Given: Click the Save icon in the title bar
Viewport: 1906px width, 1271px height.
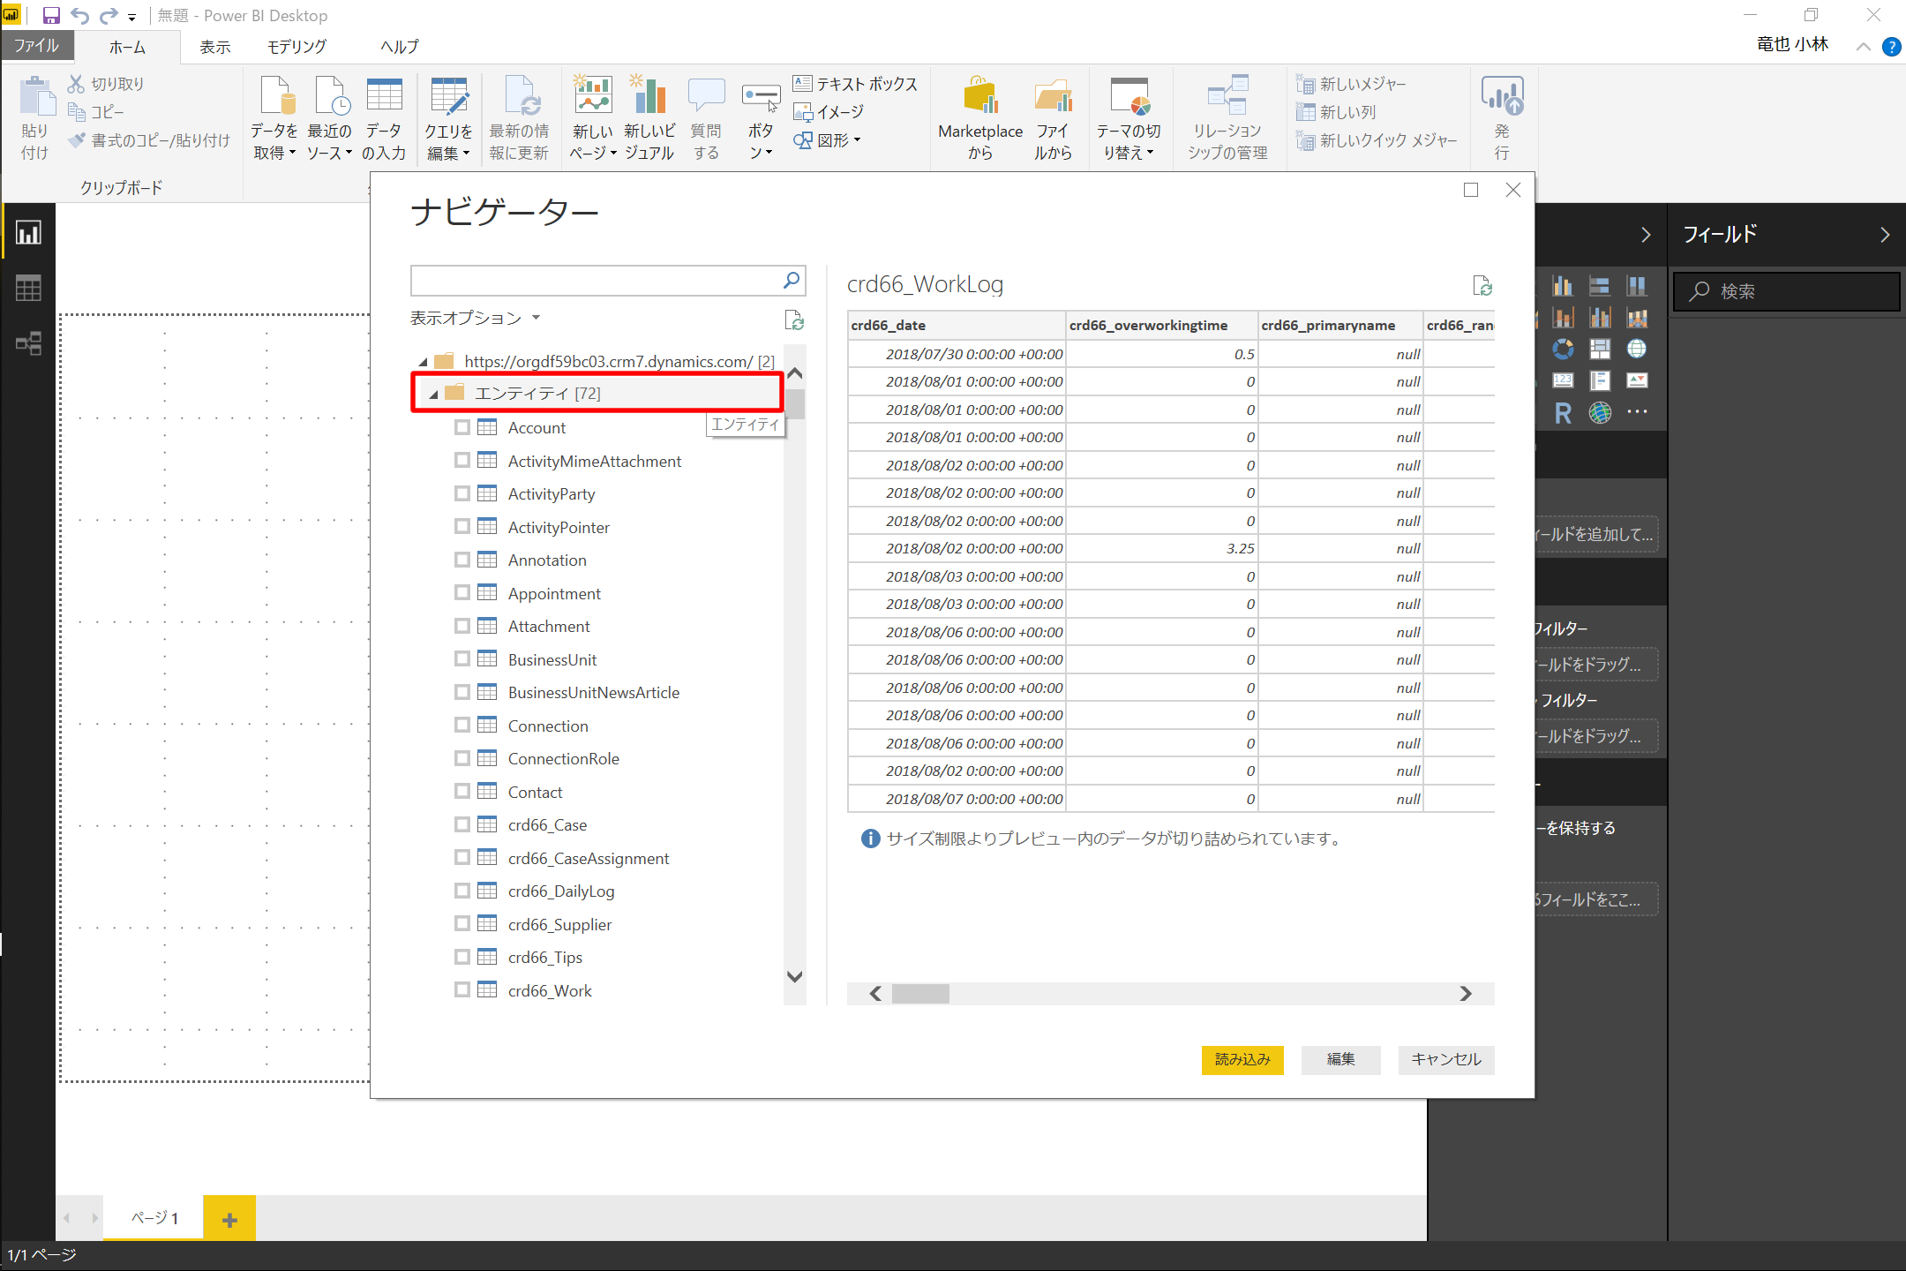Looking at the screenshot, I should coord(51,15).
